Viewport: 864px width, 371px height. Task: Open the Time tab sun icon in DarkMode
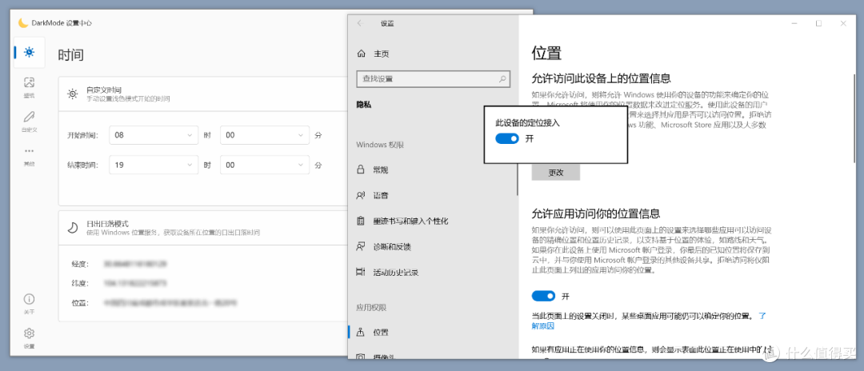click(29, 52)
